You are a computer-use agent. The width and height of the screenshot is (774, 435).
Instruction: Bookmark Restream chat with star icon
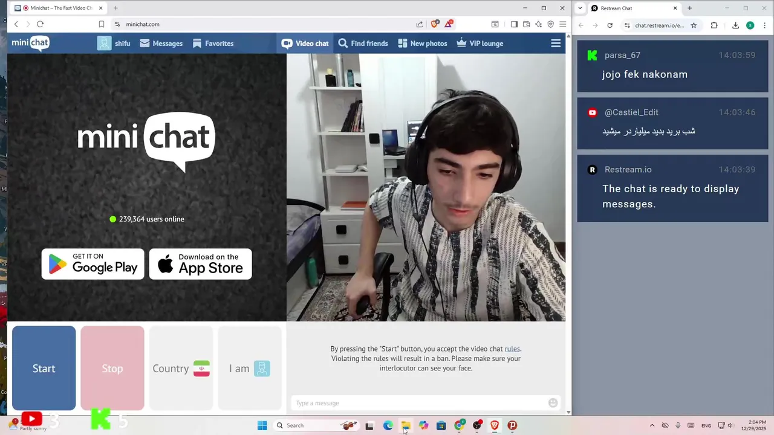(694, 25)
